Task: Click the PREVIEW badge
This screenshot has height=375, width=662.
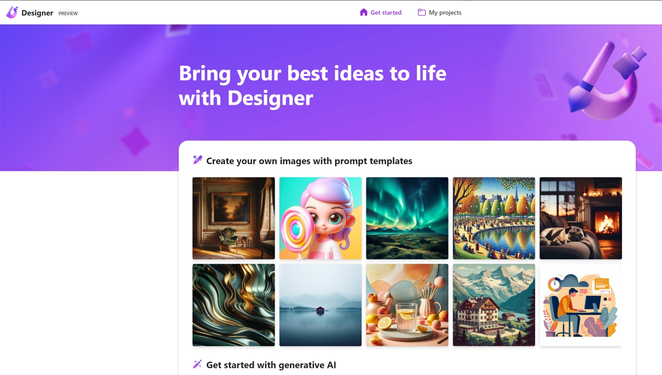Action: [68, 13]
